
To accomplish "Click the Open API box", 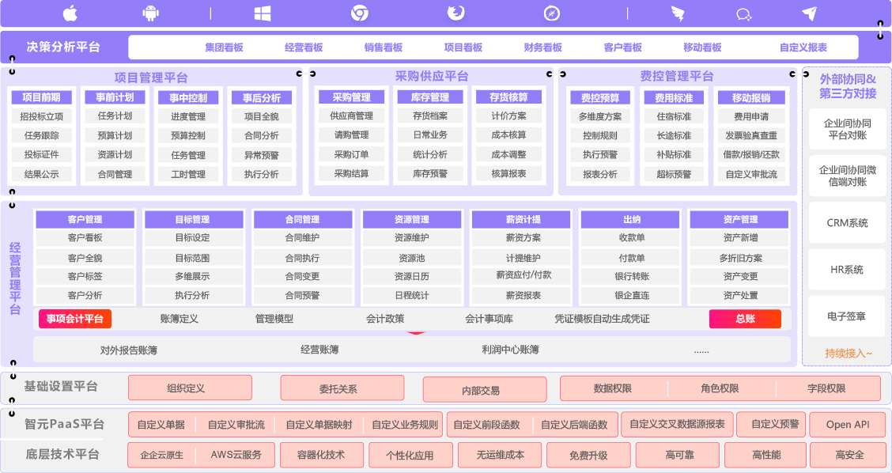I will 848,425.
